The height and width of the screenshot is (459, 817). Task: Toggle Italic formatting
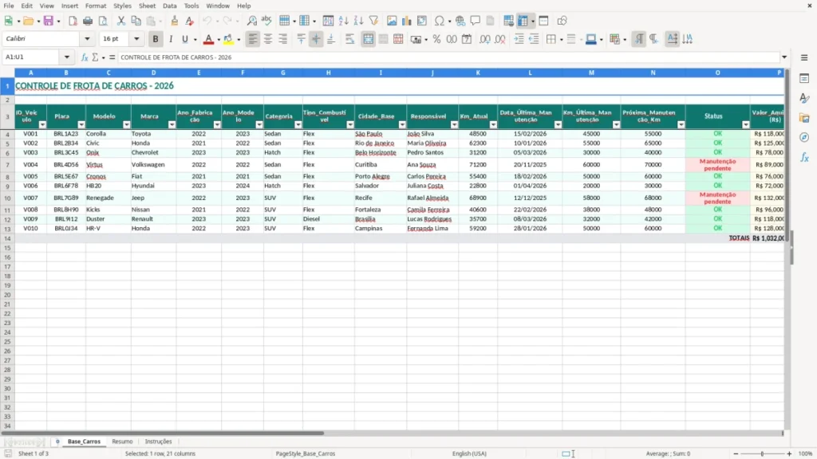[171, 39]
